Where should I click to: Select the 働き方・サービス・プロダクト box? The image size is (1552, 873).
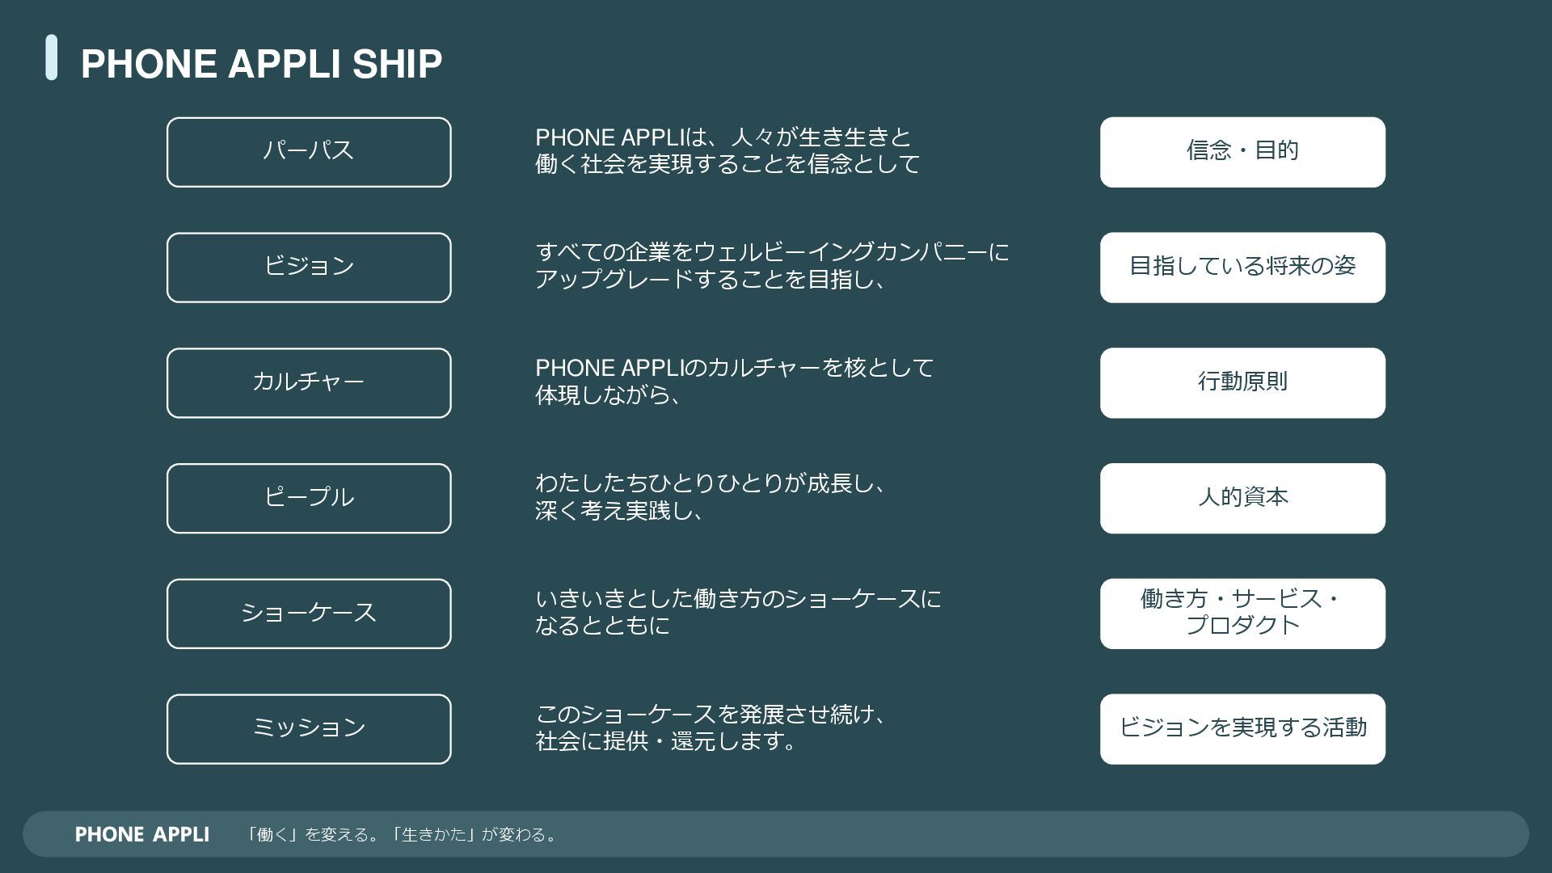(x=1242, y=614)
